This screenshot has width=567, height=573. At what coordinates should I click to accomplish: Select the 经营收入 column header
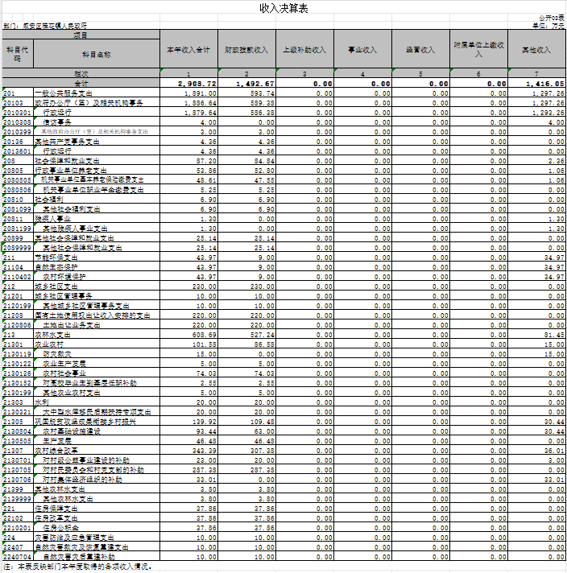coord(420,49)
